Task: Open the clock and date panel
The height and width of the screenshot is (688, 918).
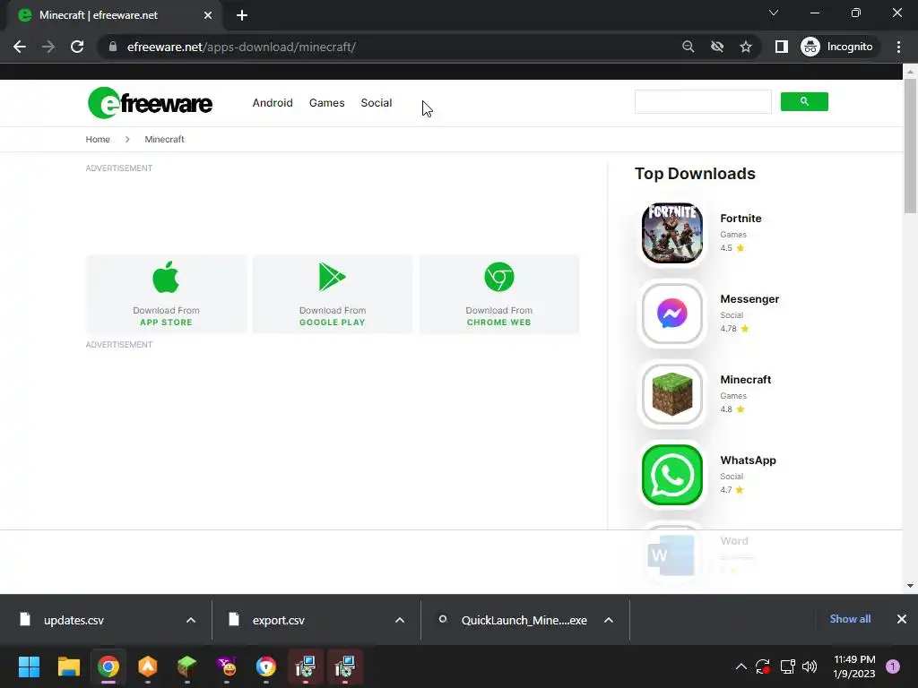Action: tap(854, 666)
